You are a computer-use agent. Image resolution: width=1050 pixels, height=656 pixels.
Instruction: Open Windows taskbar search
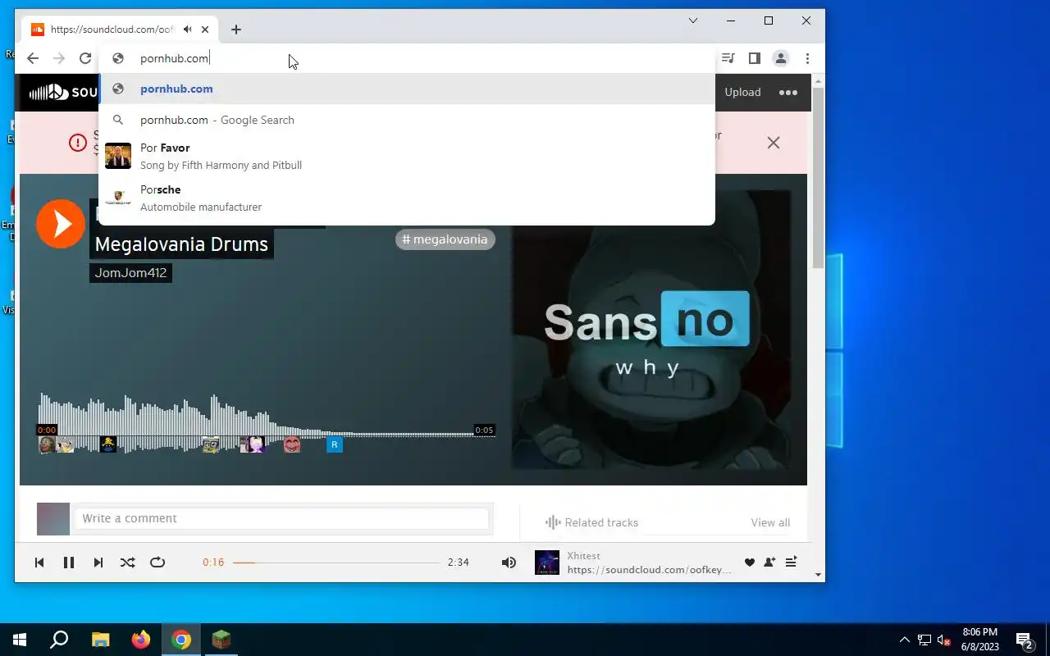point(59,640)
